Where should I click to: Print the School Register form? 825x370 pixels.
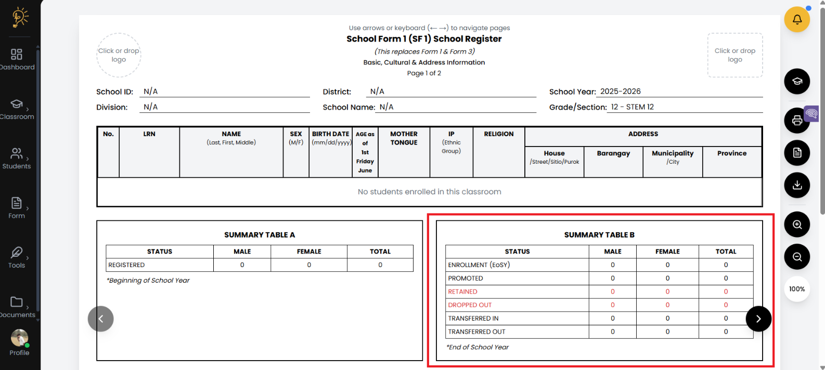(796, 121)
